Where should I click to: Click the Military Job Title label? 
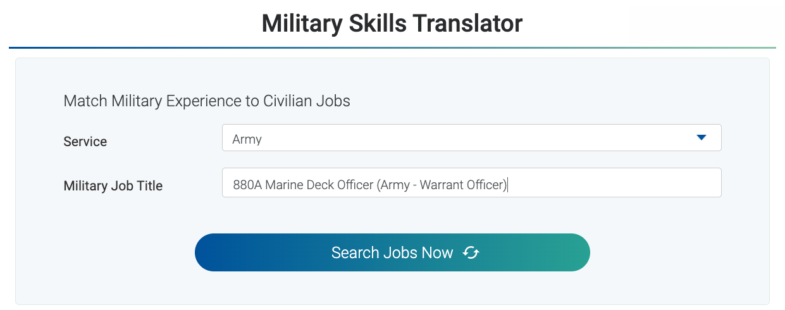(113, 186)
